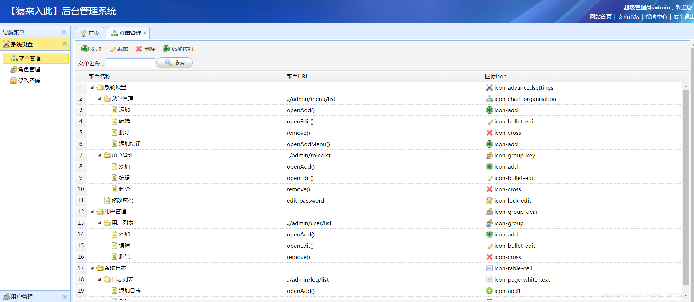Viewport: 694px width, 302px height.
Task: Click the 搜索 search button
Action: (x=175, y=63)
